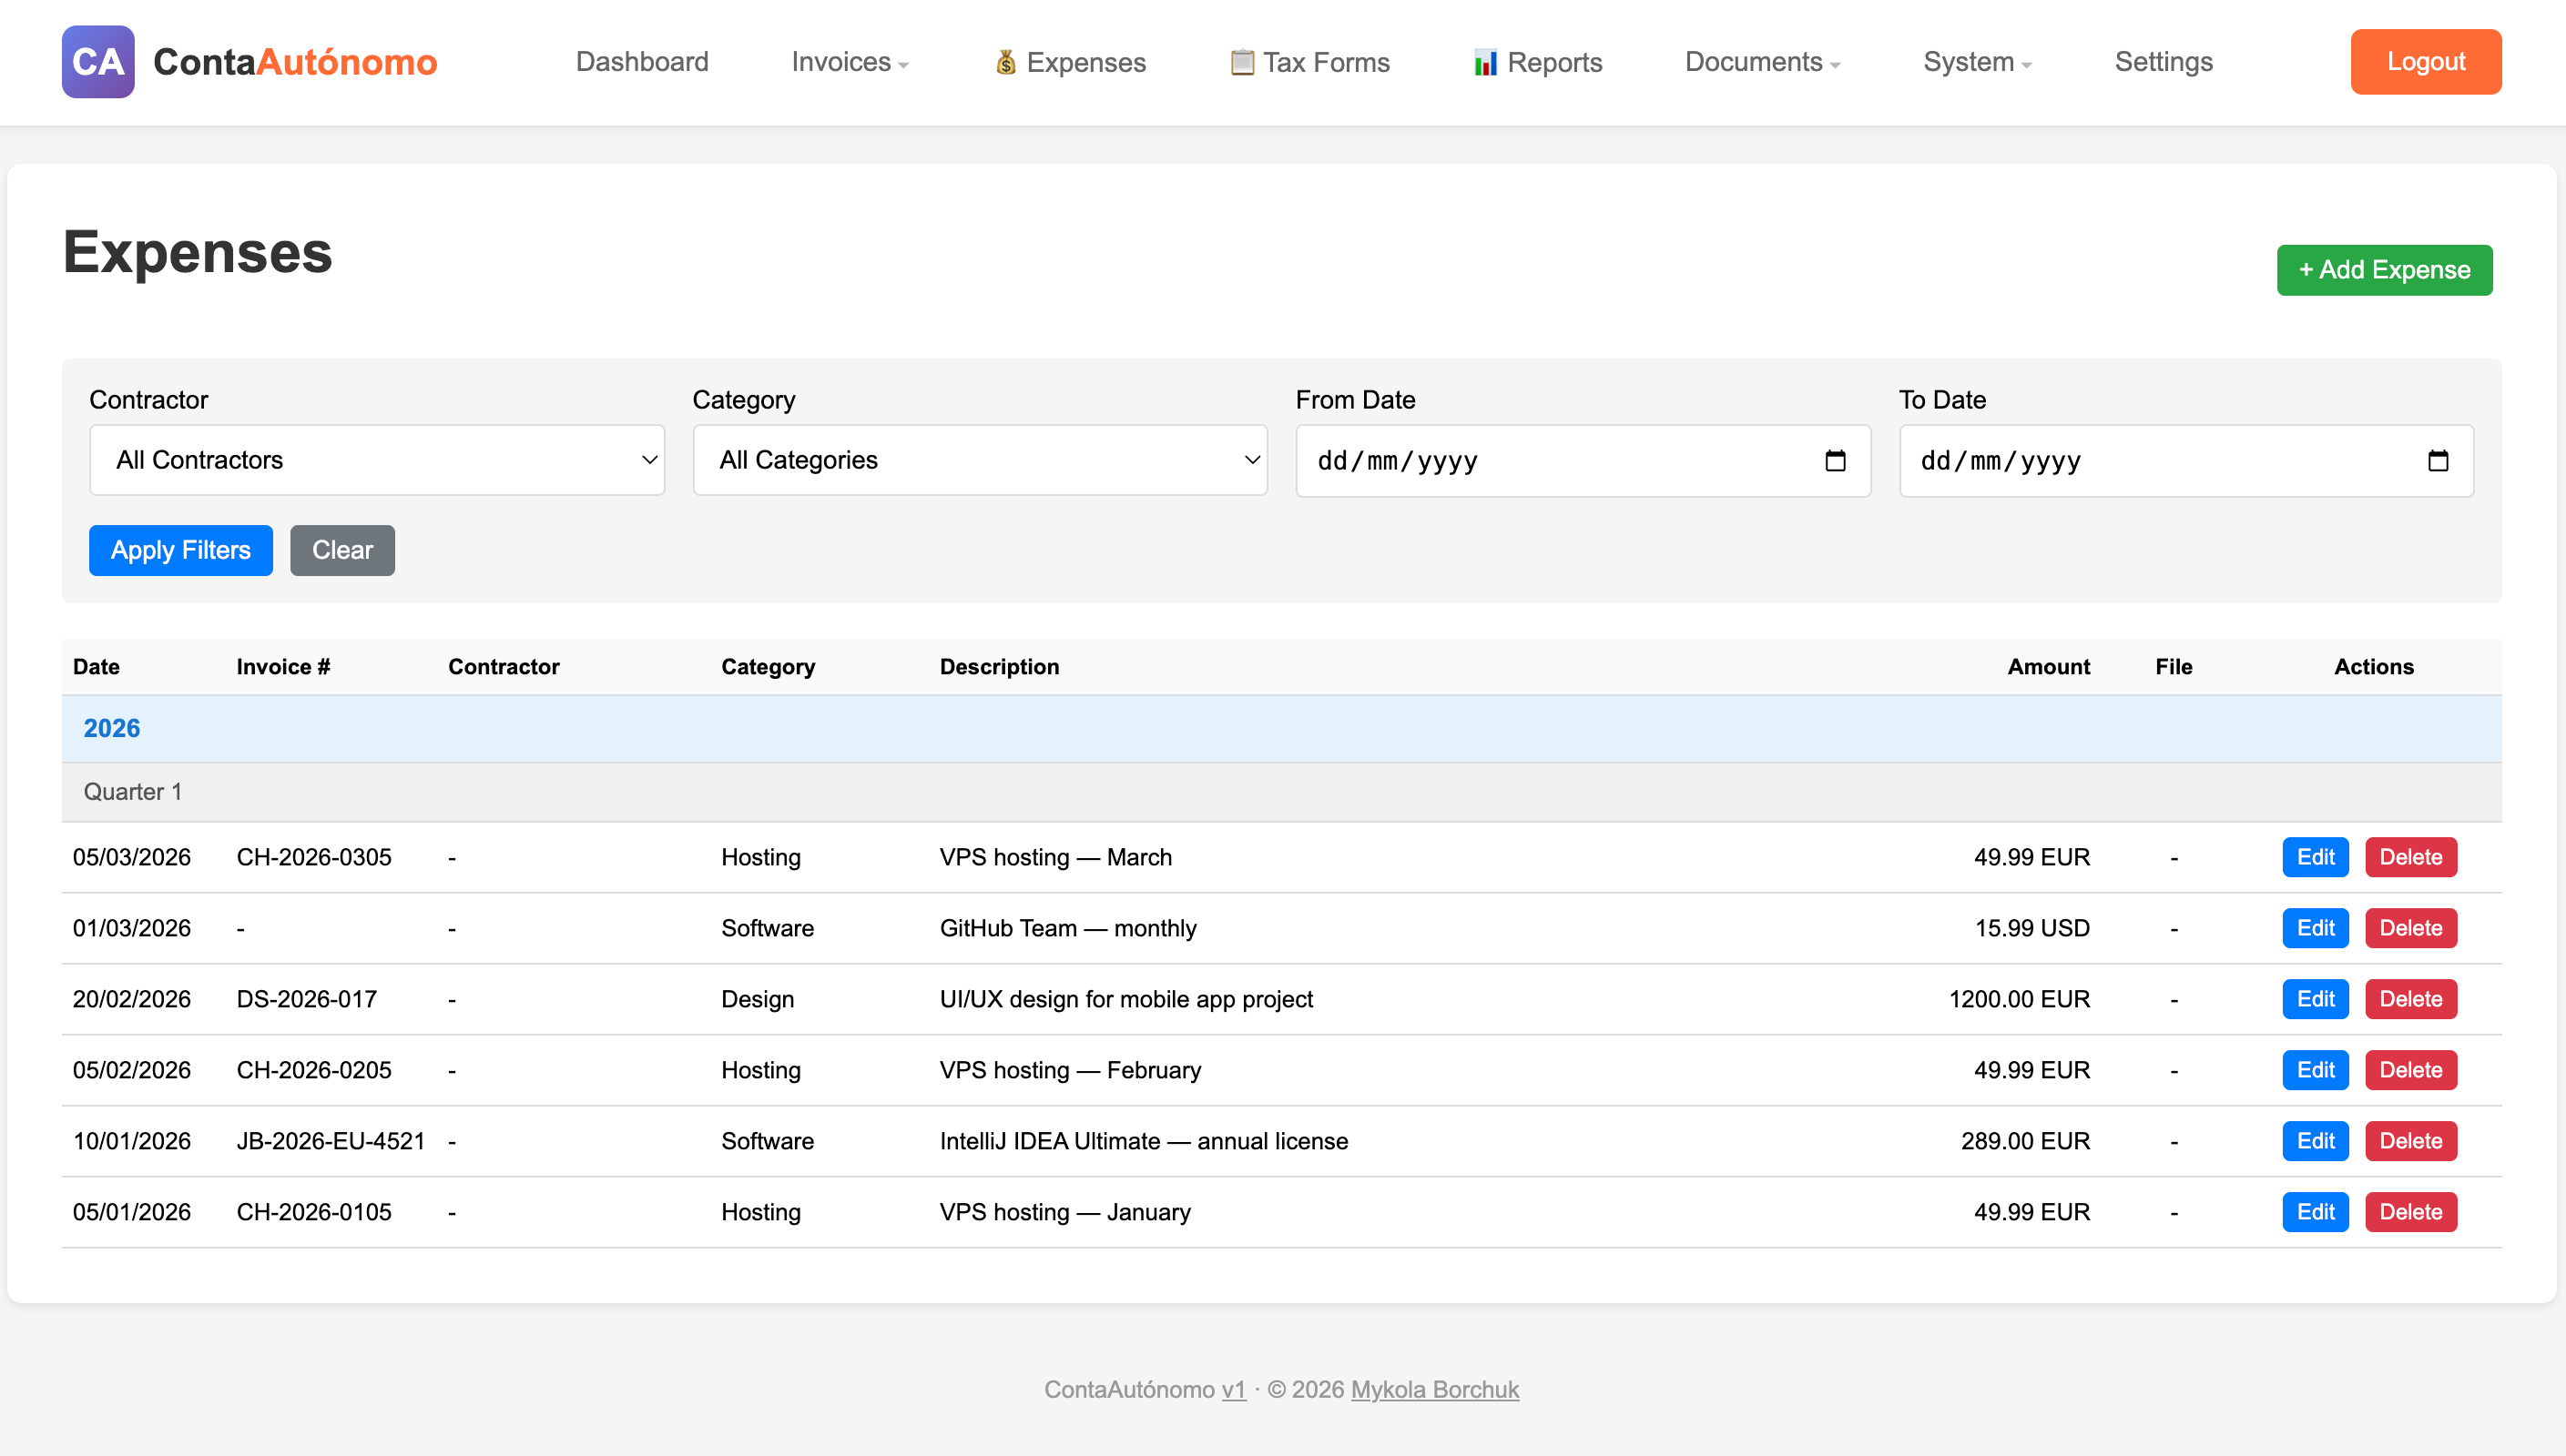The image size is (2566, 1456).
Task: Open From Date calendar picker icon
Action: [x=1835, y=461]
